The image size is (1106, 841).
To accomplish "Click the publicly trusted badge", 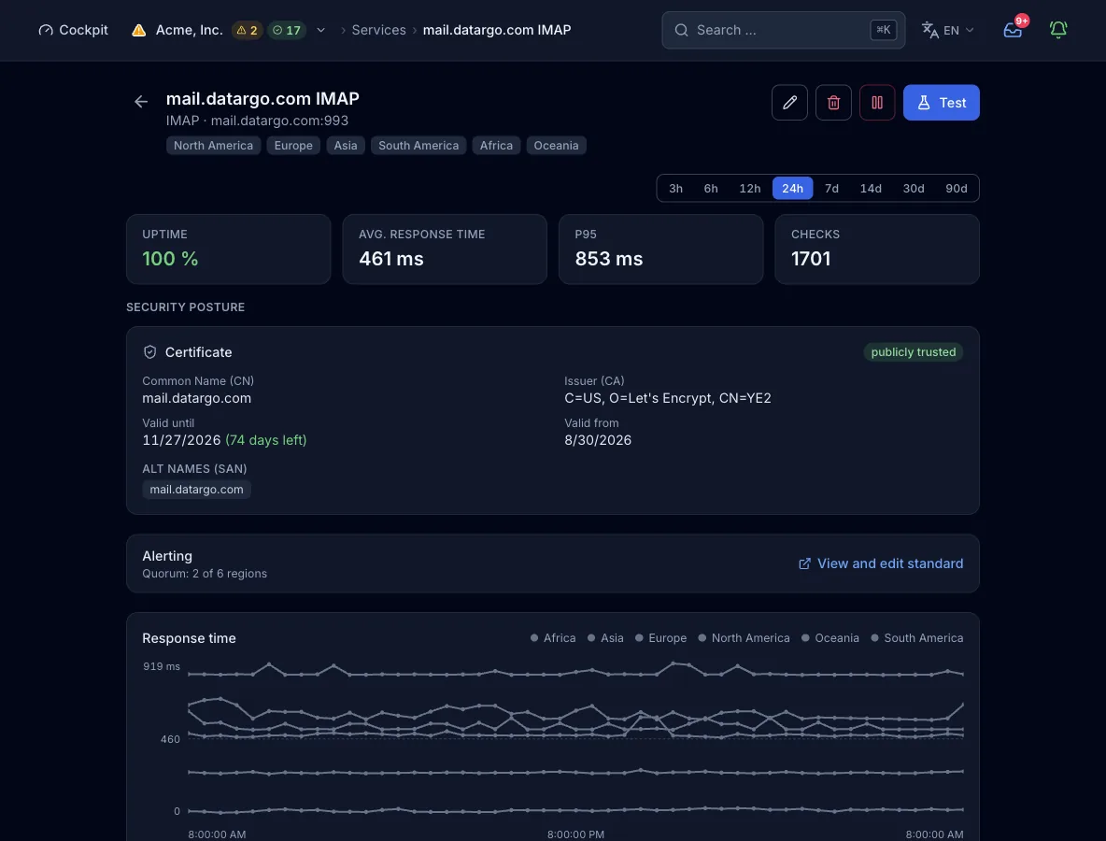I will tap(914, 352).
